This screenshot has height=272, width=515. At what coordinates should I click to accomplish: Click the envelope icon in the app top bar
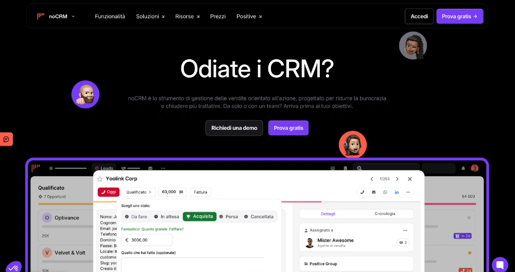[x=150, y=168]
